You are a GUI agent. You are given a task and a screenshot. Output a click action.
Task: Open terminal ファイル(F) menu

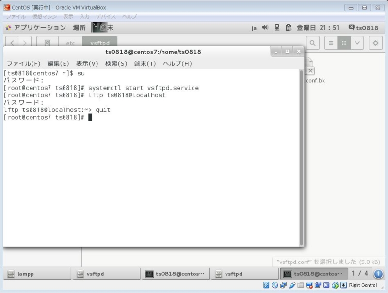tap(23, 63)
